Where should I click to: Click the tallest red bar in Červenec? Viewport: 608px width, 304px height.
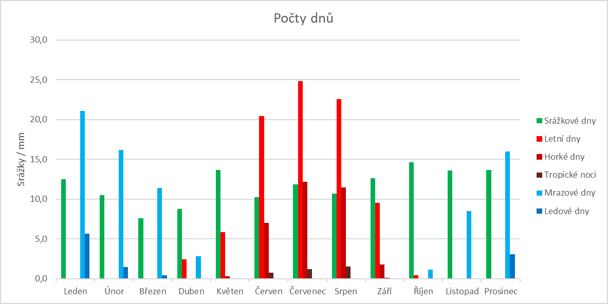tap(301, 180)
